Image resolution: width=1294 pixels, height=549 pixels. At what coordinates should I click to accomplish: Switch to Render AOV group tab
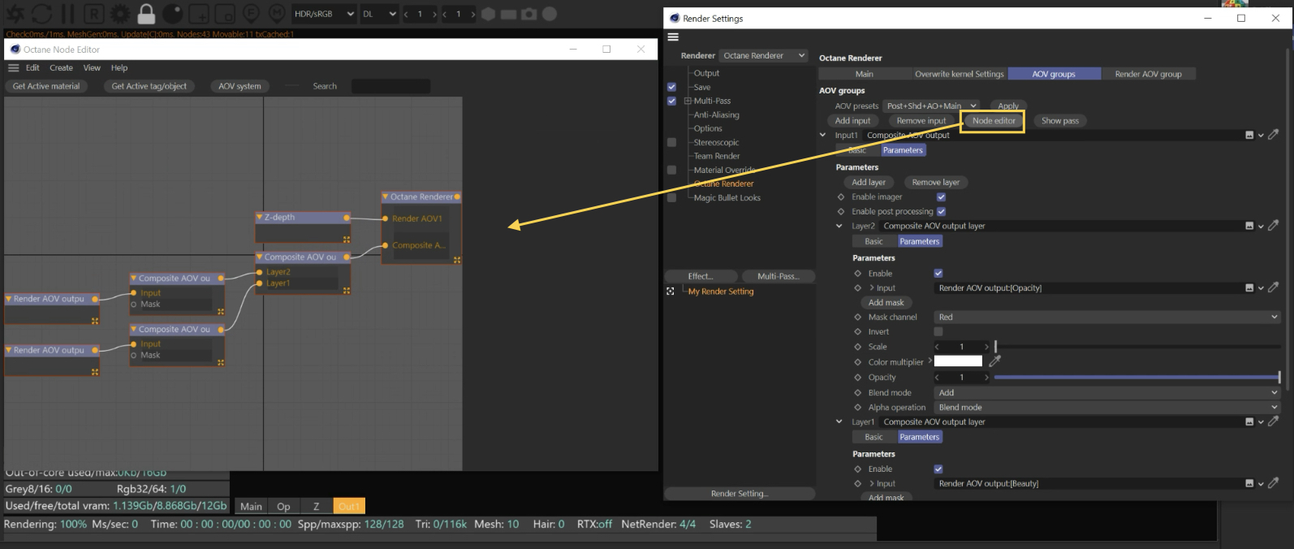1148,74
